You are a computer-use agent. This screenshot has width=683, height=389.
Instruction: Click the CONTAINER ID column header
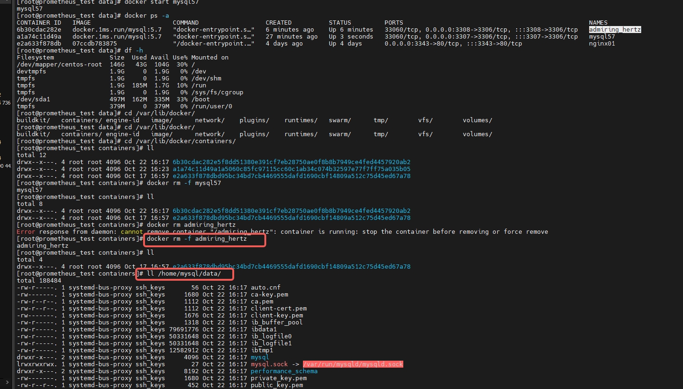point(39,23)
